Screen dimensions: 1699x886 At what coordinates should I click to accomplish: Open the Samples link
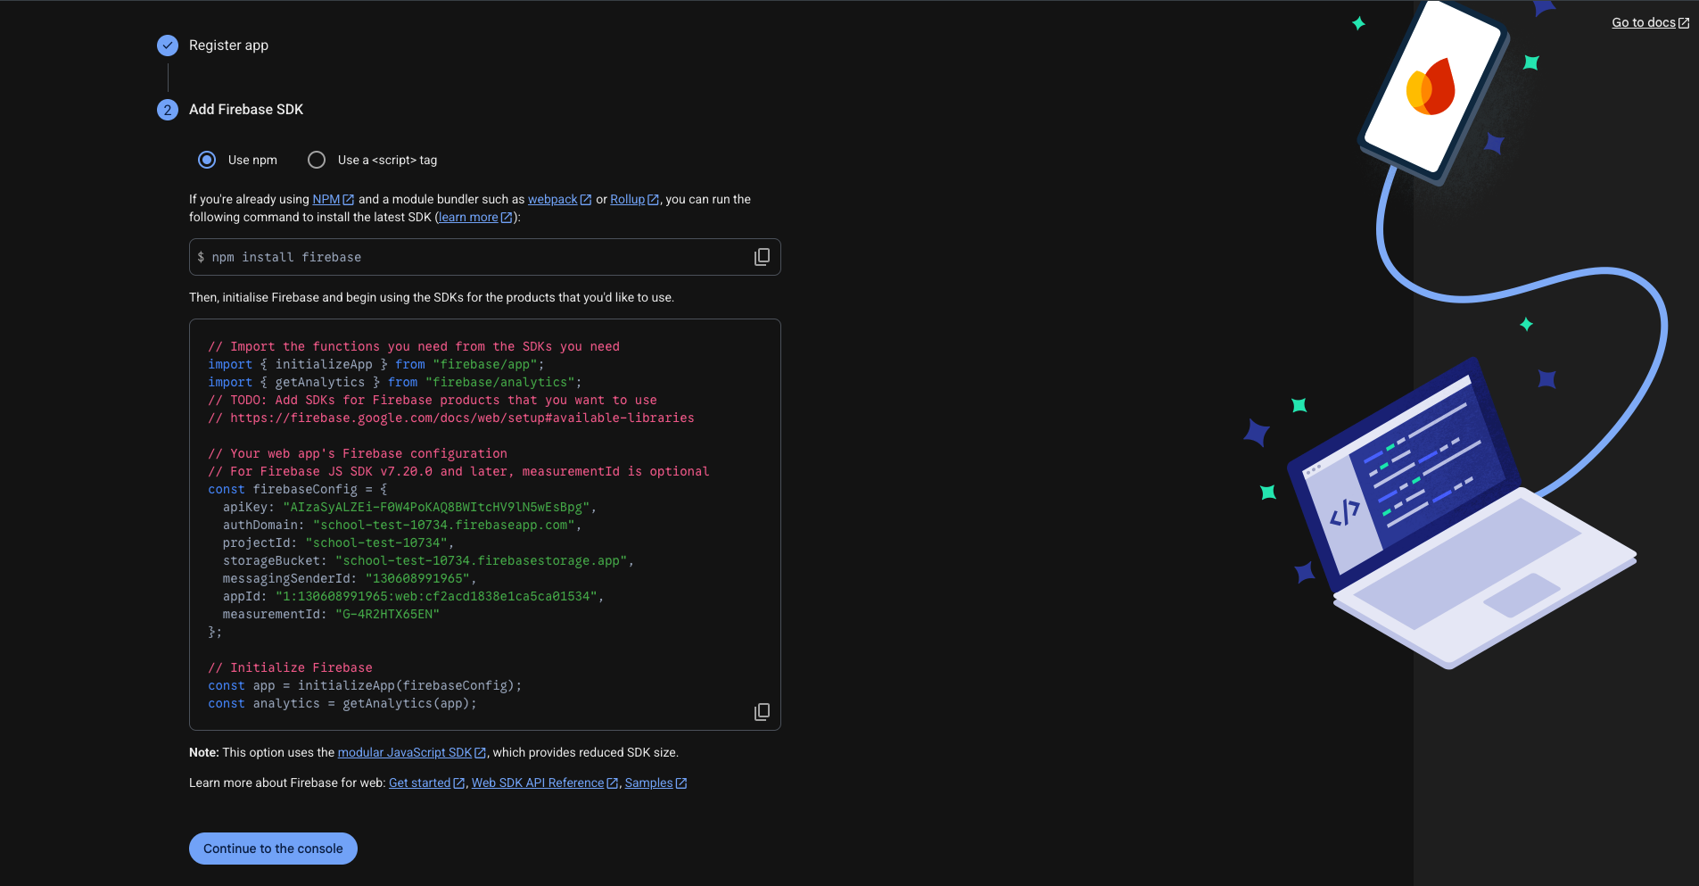click(649, 782)
